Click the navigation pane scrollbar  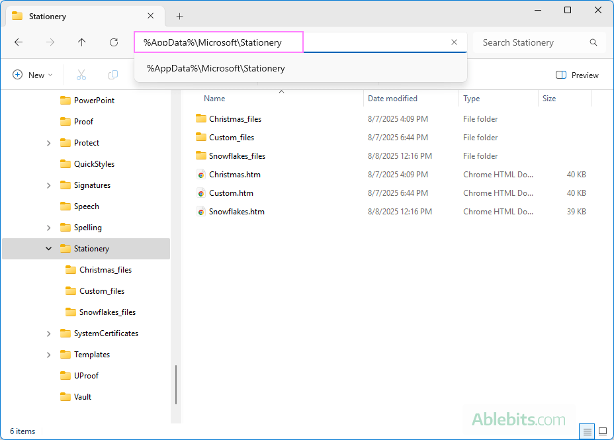point(176,384)
